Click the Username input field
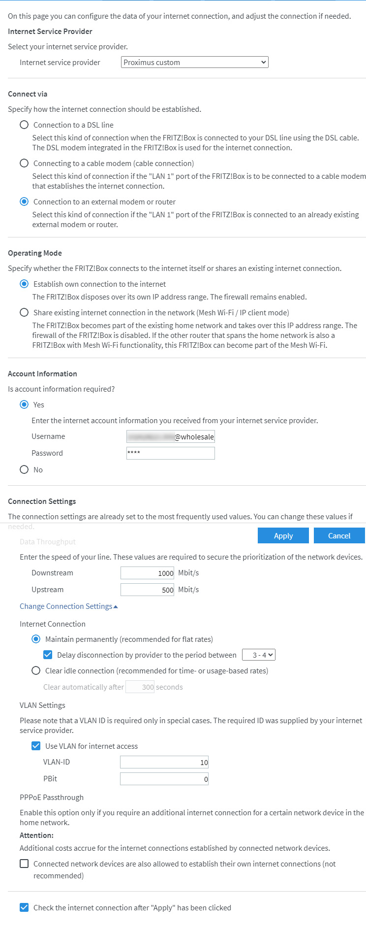The image size is (366, 933). point(170,437)
